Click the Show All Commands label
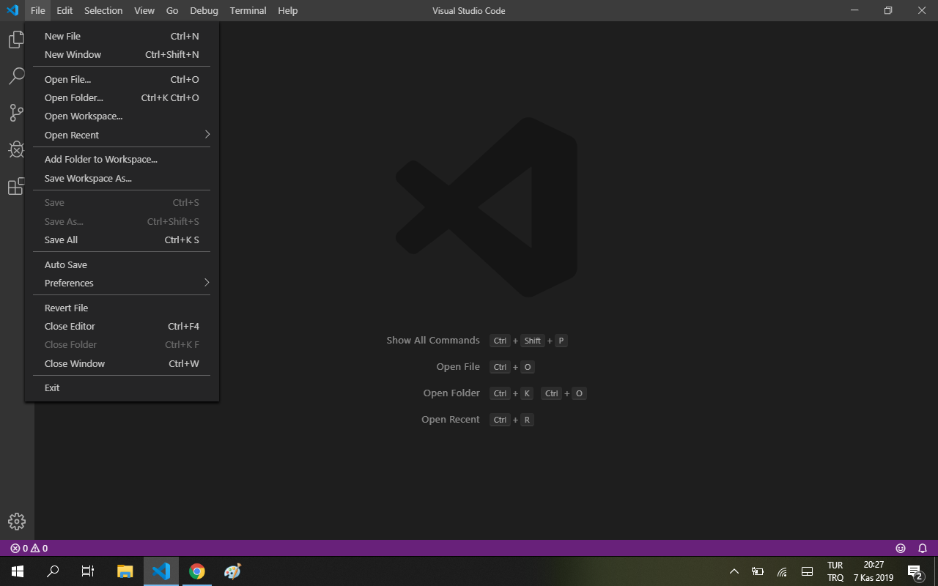 click(x=433, y=341)
